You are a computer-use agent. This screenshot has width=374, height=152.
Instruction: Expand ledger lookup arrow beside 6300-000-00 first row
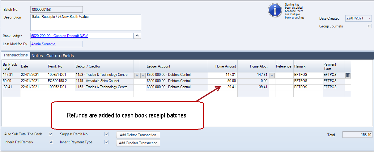point(143,75)
